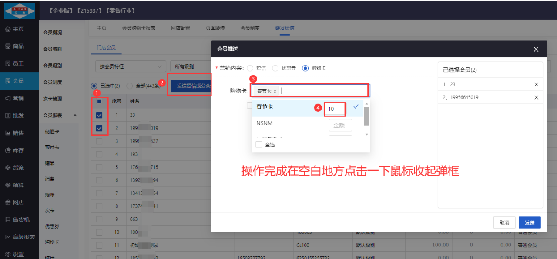Uncheck the row 1 member checkbox
This screenshot has height=259, width=557.
pos(99,116)
